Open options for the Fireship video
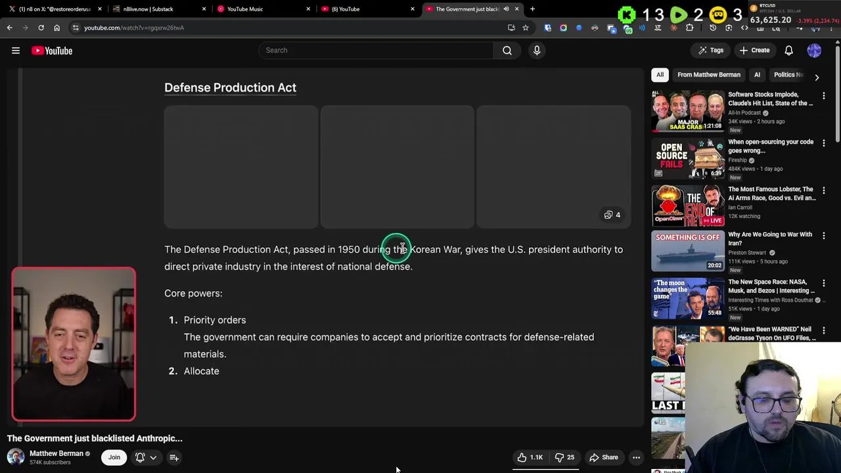Screen dimensions: 841x473 point(823,143)
